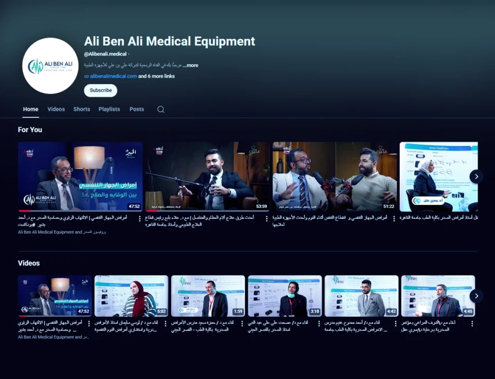Play the 47:52 thumbnail in Videos row
Screen dimensions: 495x379
point(55,296)
